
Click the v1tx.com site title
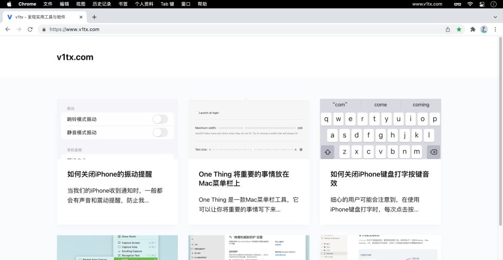click(x=75, y=57)
